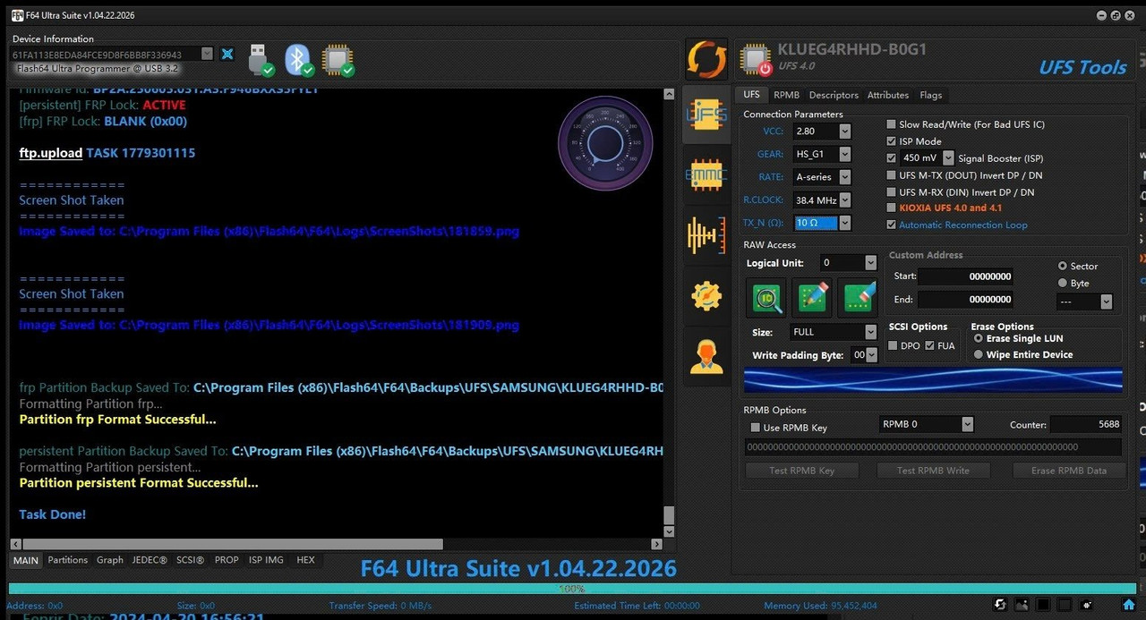Open the waveform signal sidebar module
This screenshot has width=1146, height=620.
pyautogui.click(x=706, y=235)
